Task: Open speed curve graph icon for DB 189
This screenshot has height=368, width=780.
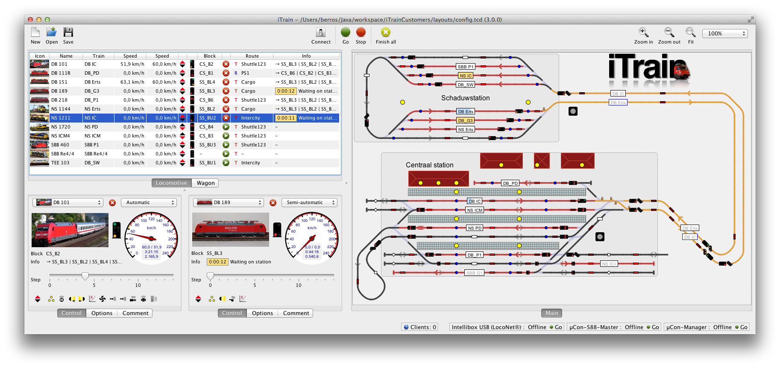Action: click(x=243, y=299)
